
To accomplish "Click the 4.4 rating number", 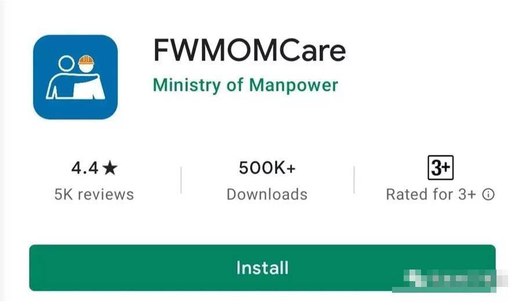I will pyautogui.click(x=85, y=168).
